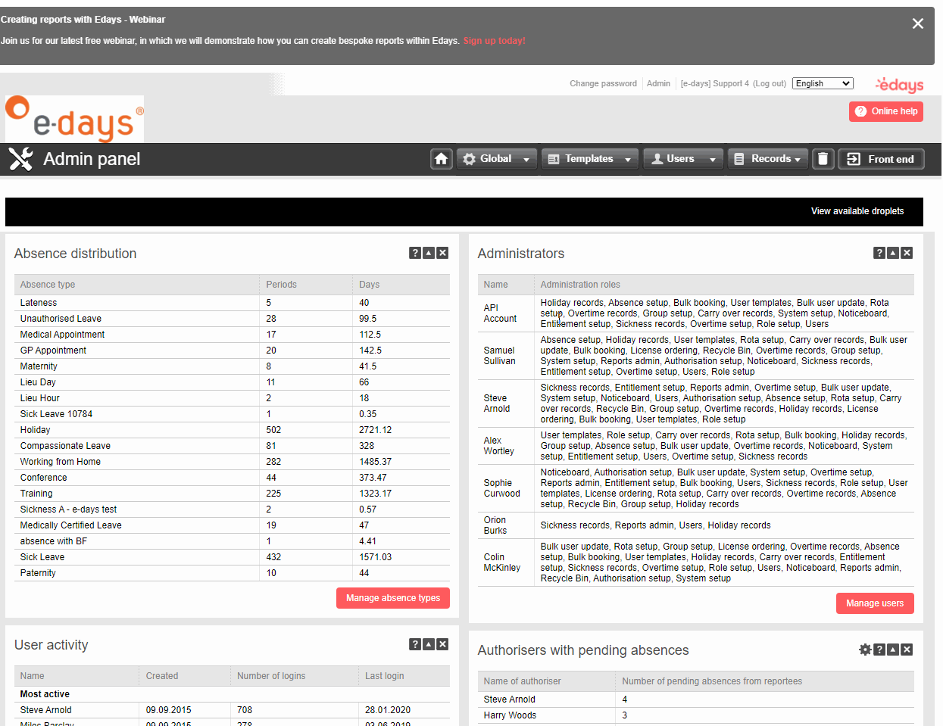Open the Records menu in the admin toolbar
Image resolution: width=943 pixels, height=726 pixels.
coord(767,159)
